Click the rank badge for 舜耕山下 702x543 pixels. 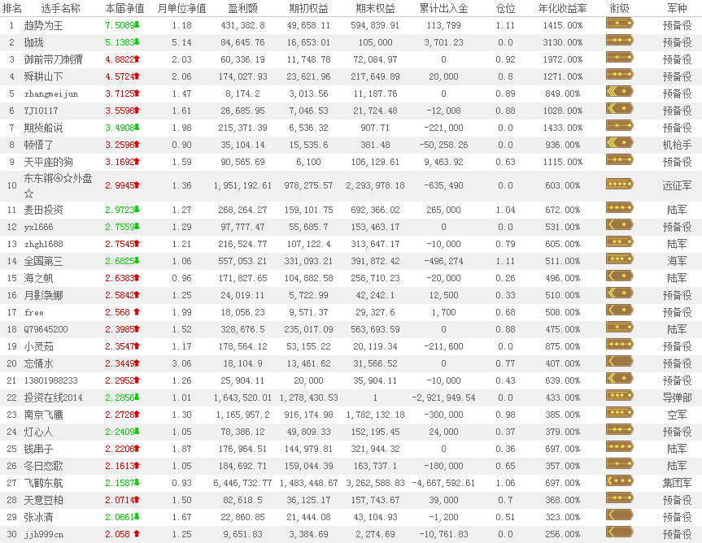click(x=620, y=74)
